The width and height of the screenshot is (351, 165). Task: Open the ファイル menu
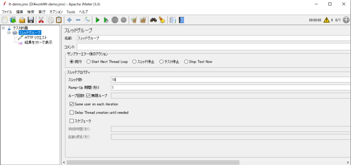click(7, 12)
